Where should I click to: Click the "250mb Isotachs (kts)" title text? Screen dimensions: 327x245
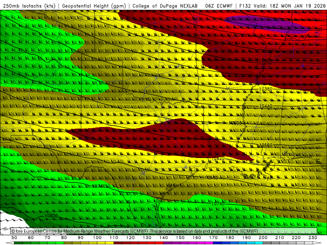point(29,6)
